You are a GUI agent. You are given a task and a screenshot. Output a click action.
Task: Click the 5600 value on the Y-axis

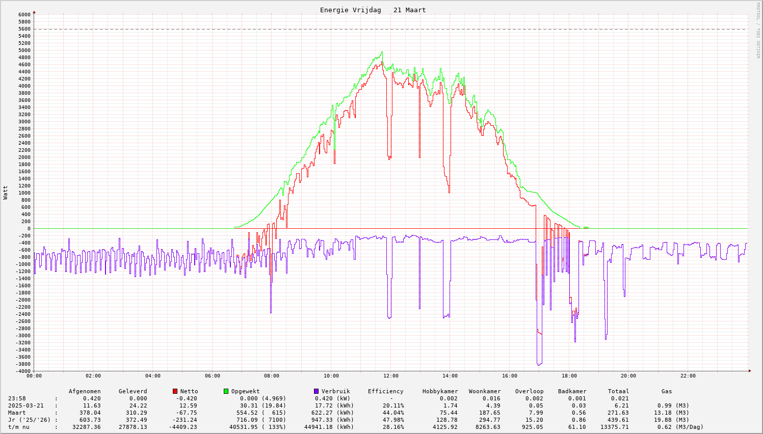pyautogui.click(x=24, y=29)
